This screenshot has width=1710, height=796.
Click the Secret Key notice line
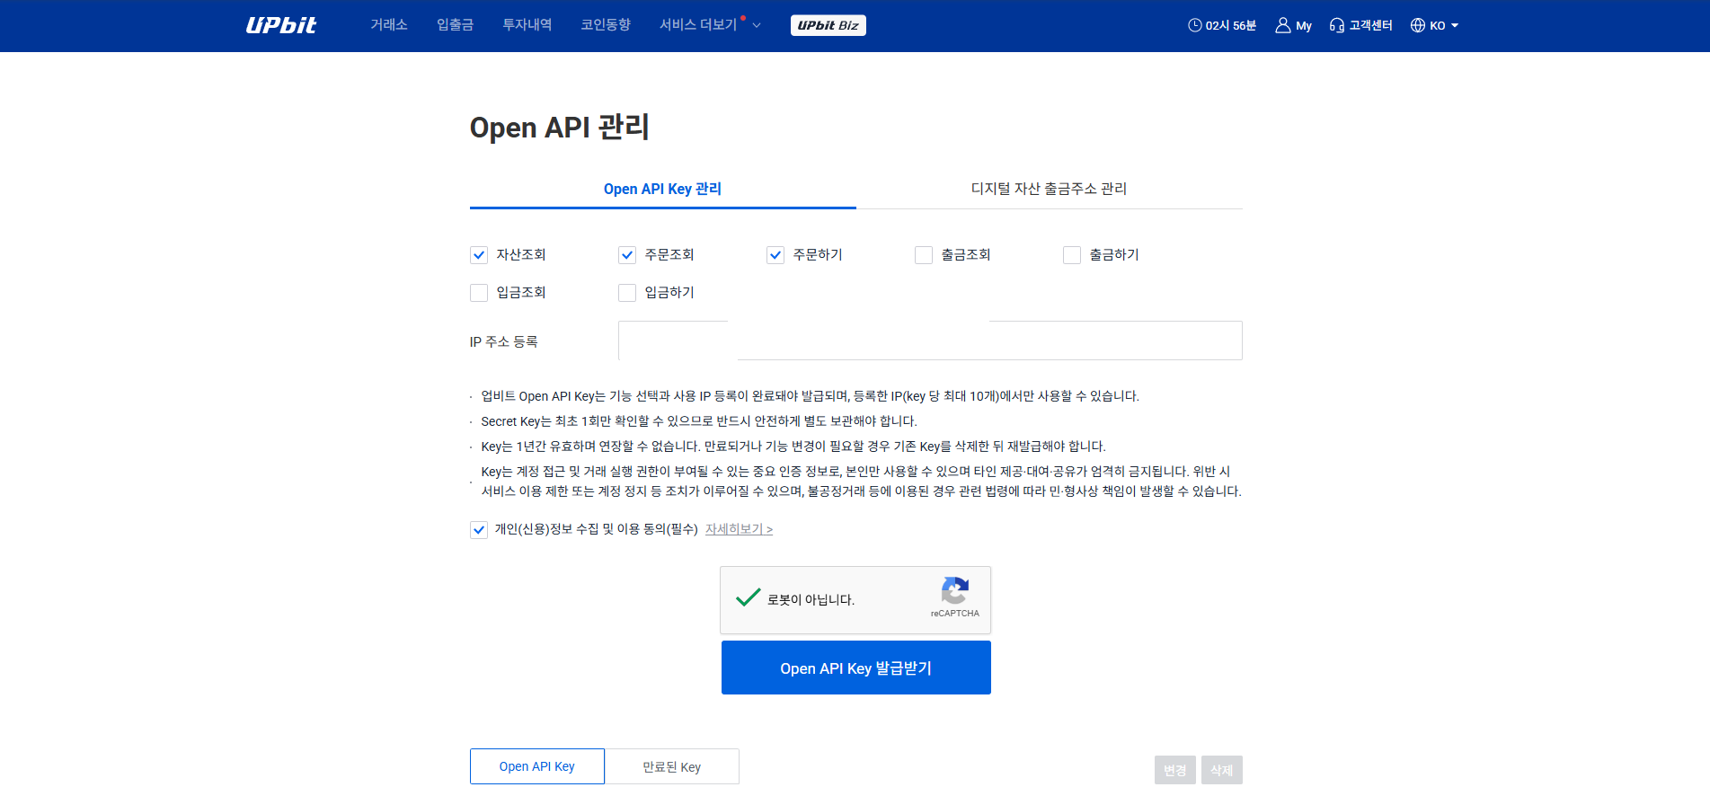(x=699, y=421)
